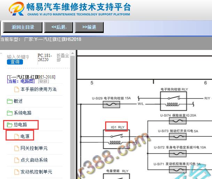212x179 pixels.
Task: Click the open folder icon beside 总电路
Action: tap(10, 125)
